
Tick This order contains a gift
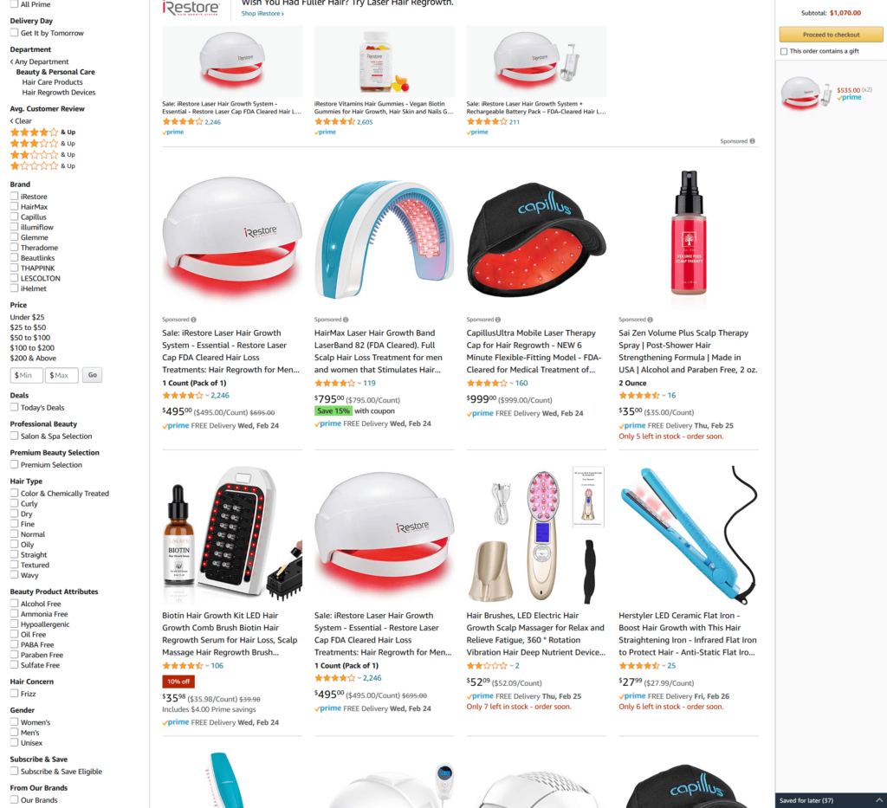pos(783,51)
